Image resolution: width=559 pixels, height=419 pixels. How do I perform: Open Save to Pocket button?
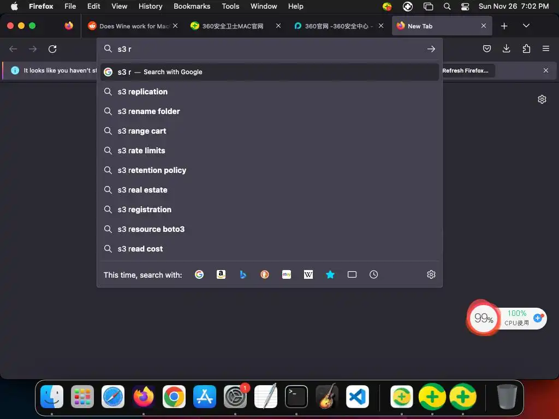pyautogui.click(x=486, y=49)
